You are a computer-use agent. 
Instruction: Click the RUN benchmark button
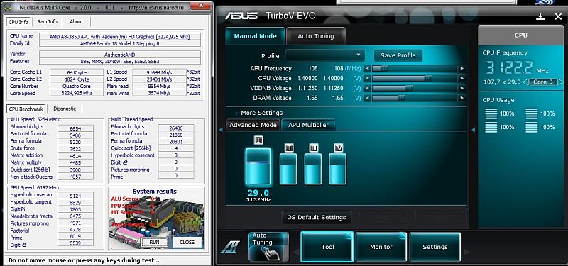click(154, 242)
